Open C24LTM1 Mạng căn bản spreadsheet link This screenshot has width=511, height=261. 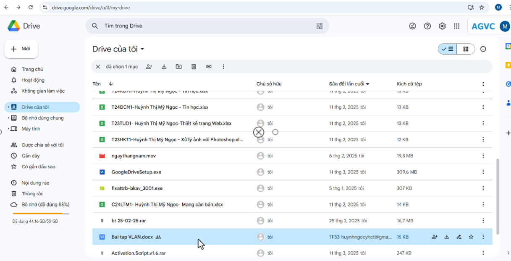click(x=167, y=204)
